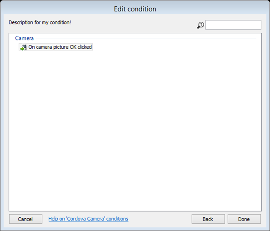Focus the condition search text box
The height and width of the screenshot is (231, 270).
pos(233,25)
